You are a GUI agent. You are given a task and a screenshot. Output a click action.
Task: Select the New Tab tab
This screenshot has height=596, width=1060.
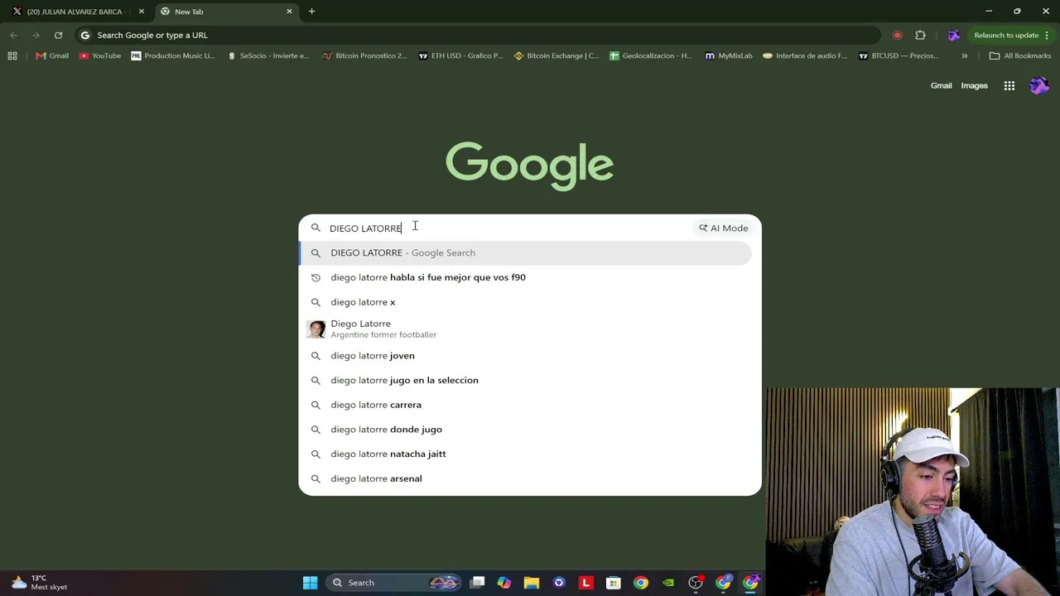tap(225, 12)
